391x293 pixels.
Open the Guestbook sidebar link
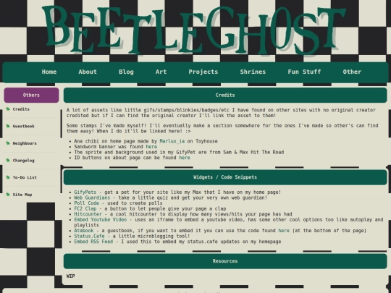(23, 126)
